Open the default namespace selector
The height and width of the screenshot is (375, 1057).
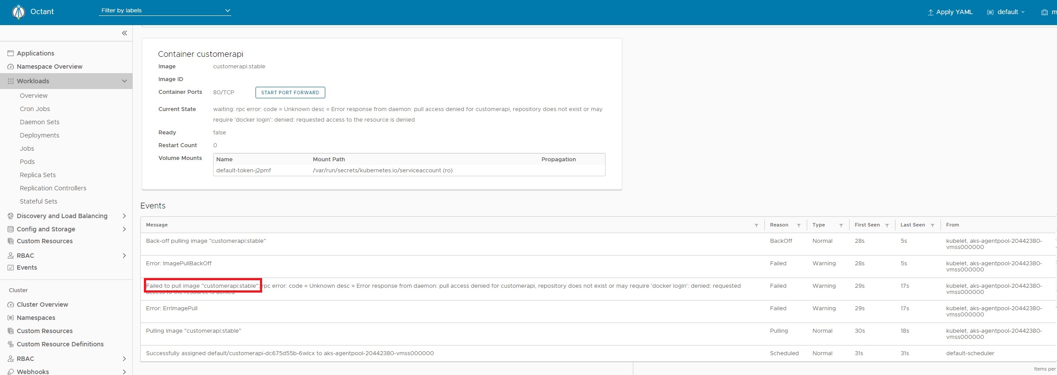point(1006,12)
